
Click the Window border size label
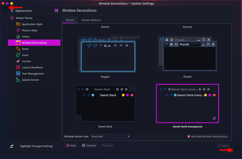point(76,136)
